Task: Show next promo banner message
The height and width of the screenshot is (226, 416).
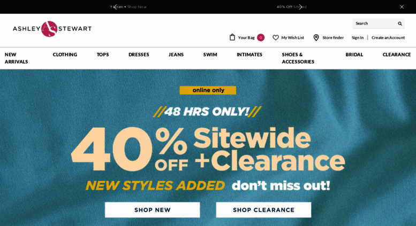Action: click(x=300, y=7)
